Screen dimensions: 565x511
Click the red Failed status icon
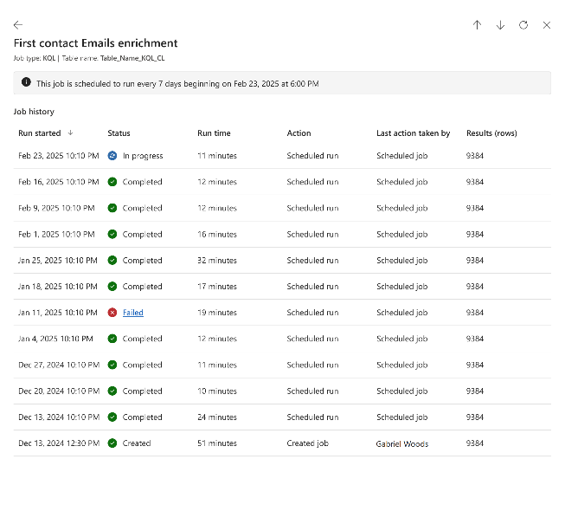coord(112,313)
